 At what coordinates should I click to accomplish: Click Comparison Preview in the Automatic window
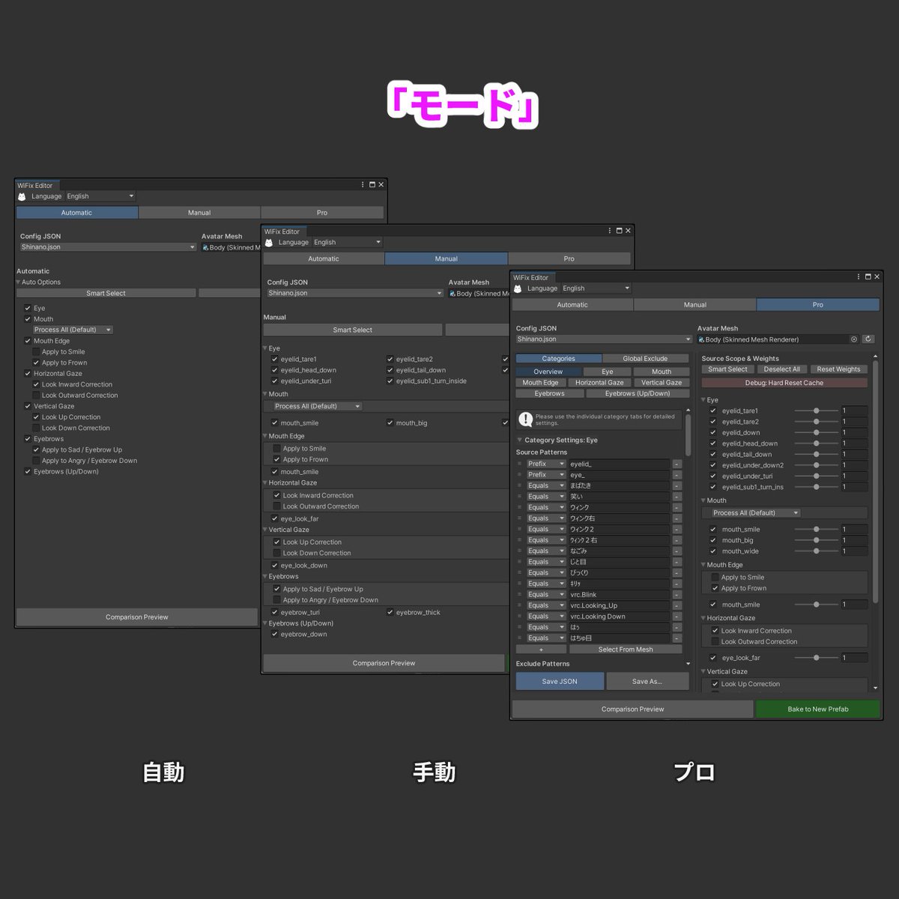[137, 617]
